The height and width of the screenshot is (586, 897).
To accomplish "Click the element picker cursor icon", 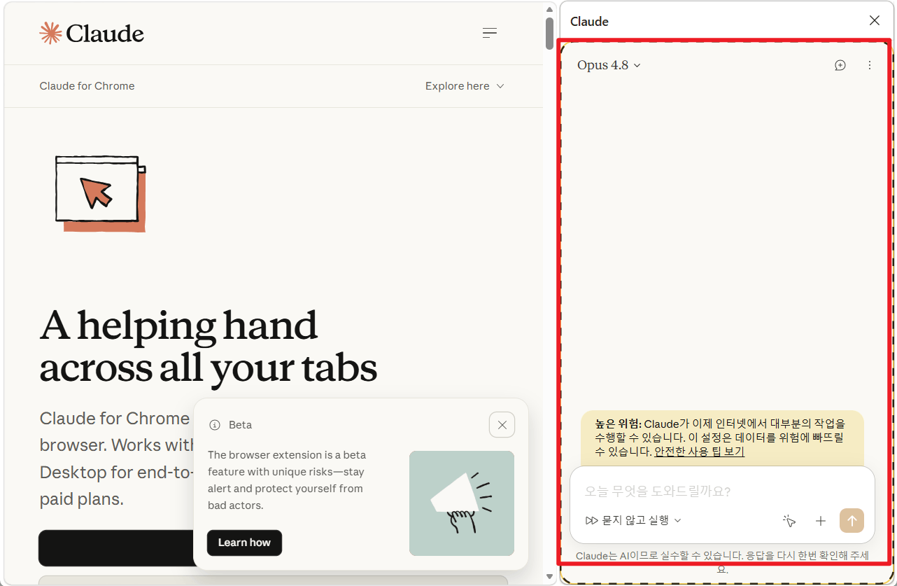I will 789,521.
